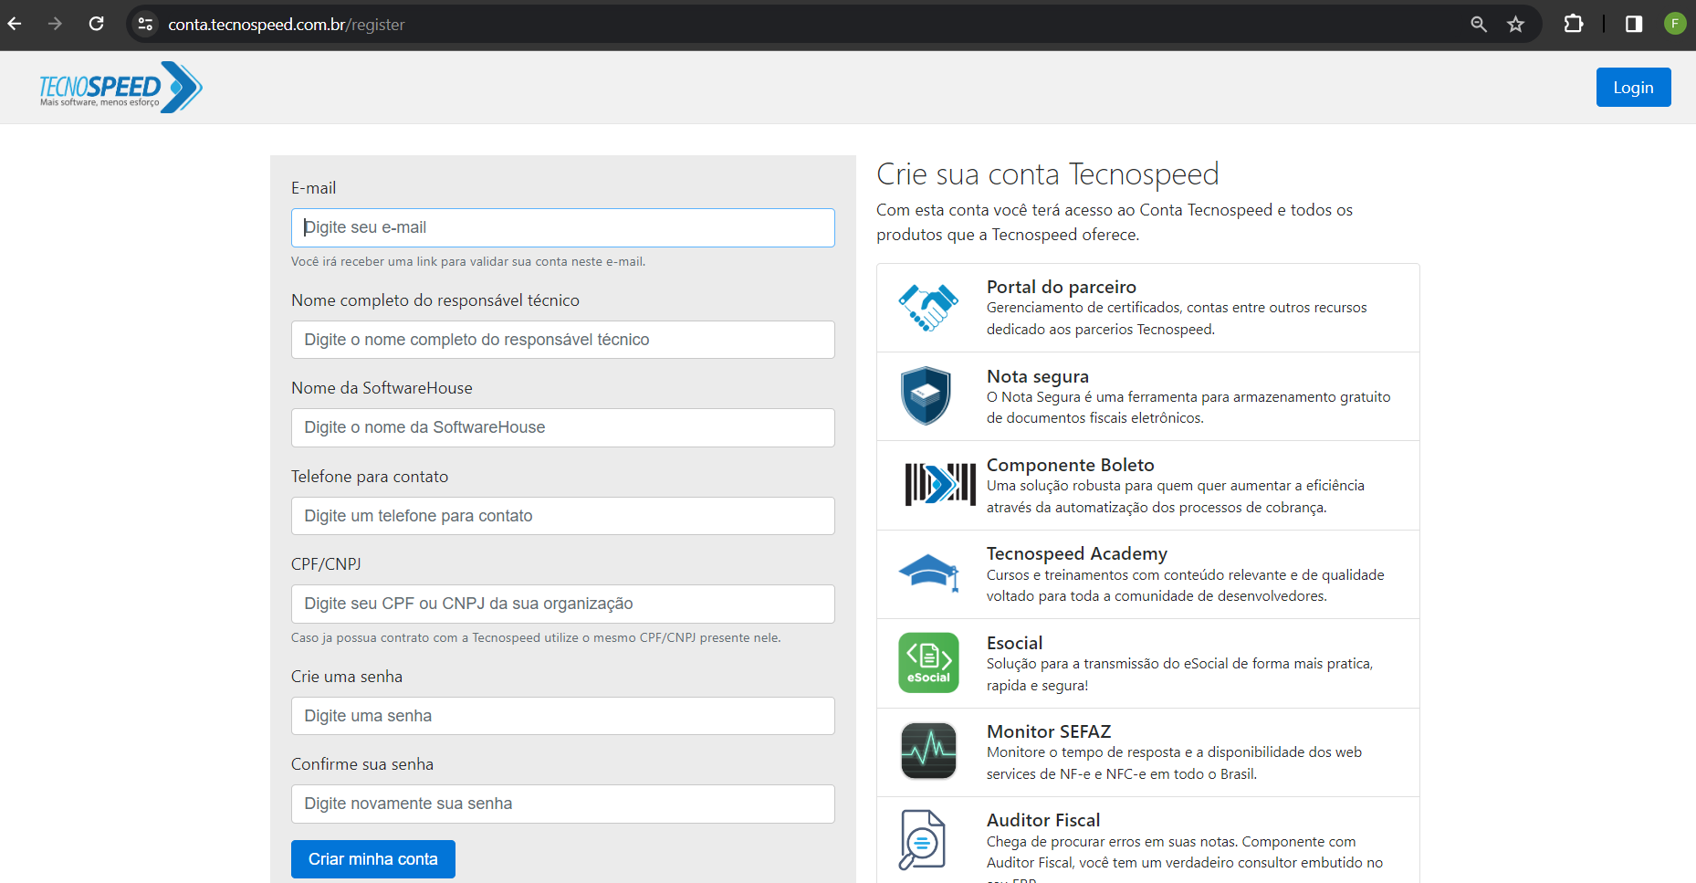The image size is (1696, 883).
Task: Open the Esocial heading
Action: coord(1014,643)
